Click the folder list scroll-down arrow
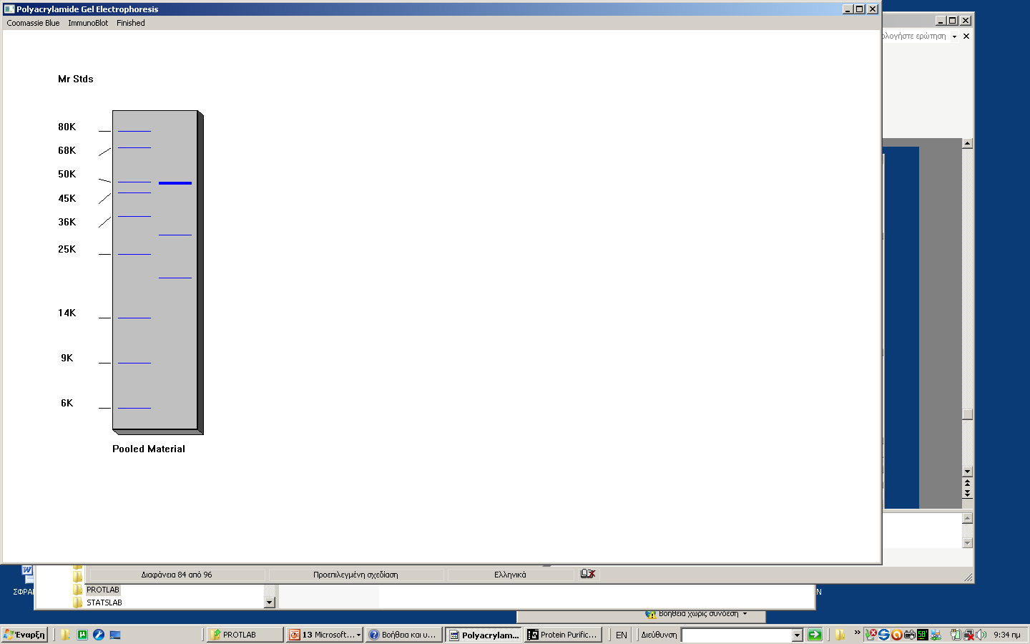The image size is (1030, 644). 270,602
